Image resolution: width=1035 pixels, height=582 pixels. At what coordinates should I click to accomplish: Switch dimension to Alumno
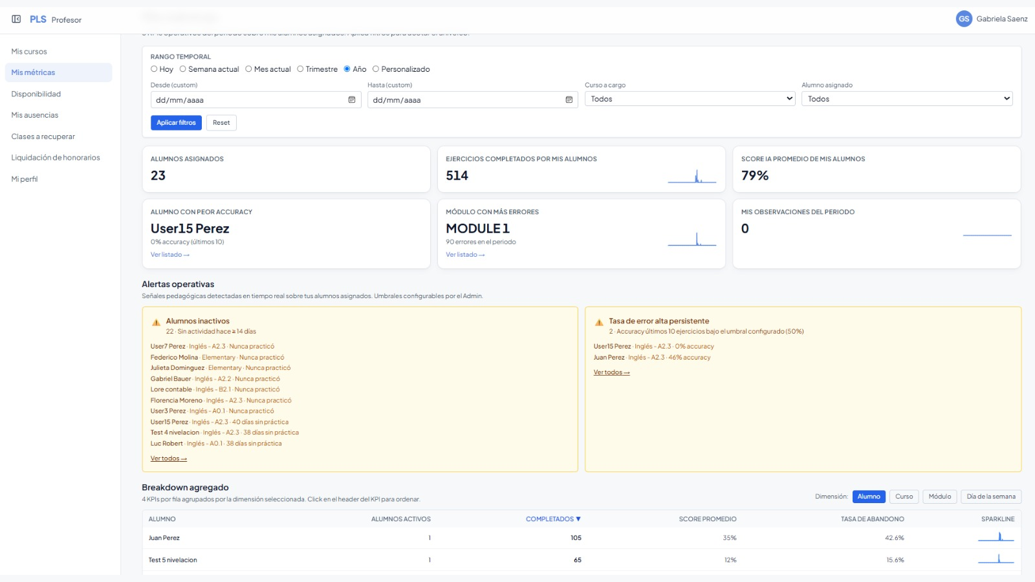(x=869, y=497)
